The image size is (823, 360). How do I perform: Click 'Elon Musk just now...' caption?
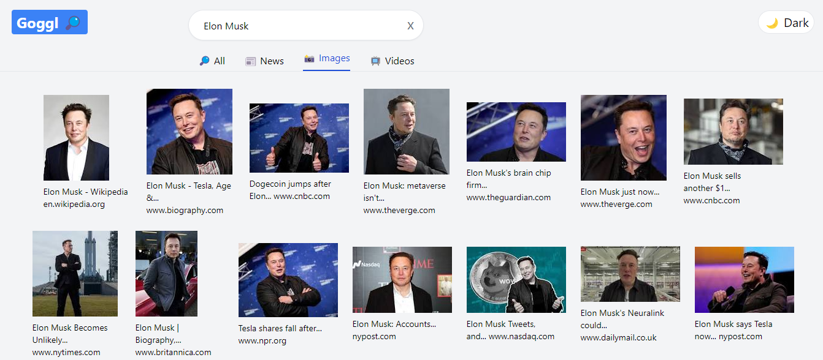pos(620,192)
